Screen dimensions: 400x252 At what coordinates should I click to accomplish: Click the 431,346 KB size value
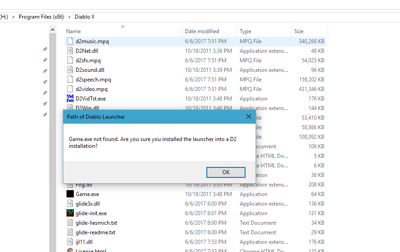[x=312, y=89]
